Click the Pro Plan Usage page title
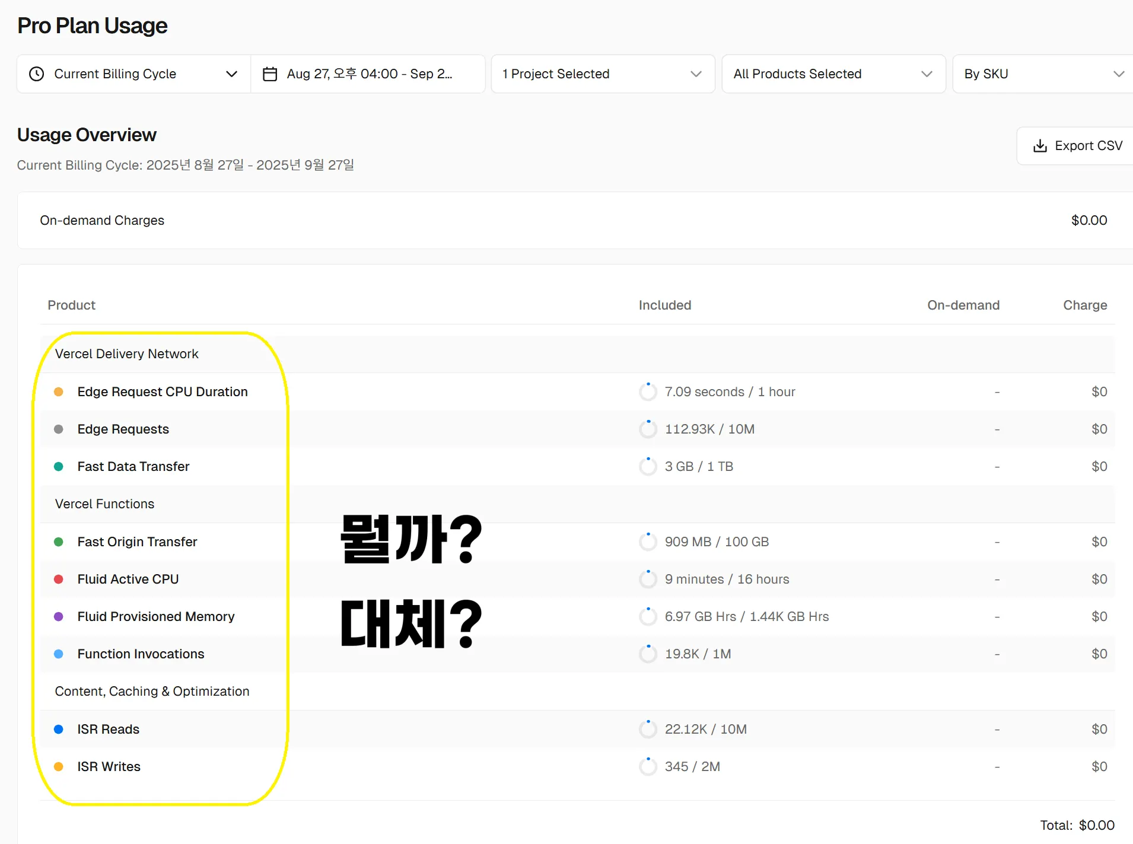Screen dimensions: 1133x844 tap(93, 26)
